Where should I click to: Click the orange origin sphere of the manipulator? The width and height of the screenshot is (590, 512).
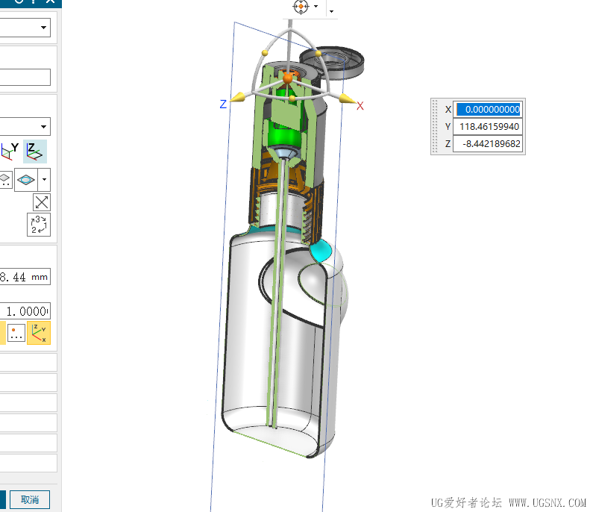click(x=287, y=78)
